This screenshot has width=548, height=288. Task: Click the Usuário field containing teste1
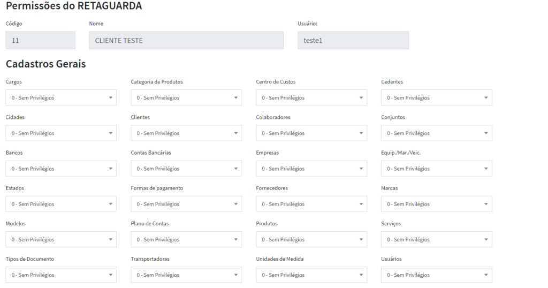click(x=353, y=40)
